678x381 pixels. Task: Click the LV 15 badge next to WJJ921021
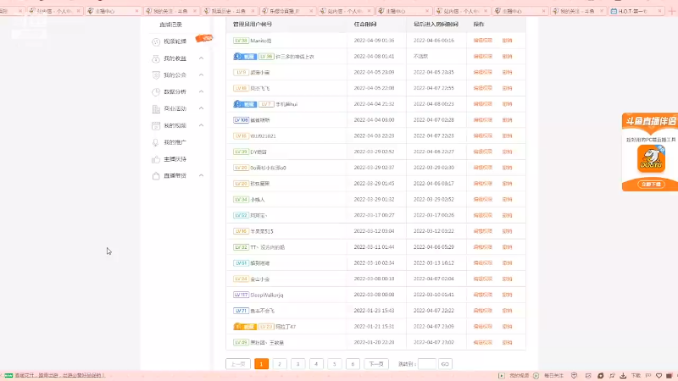pyautogui.click(x=241, y=136)
